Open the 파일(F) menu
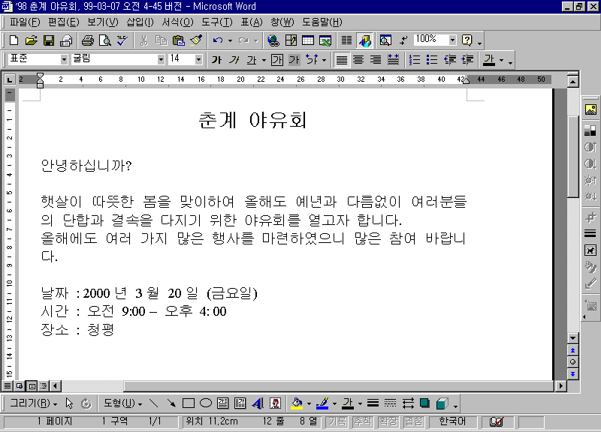Screen dimensions: 601x432 25,22
